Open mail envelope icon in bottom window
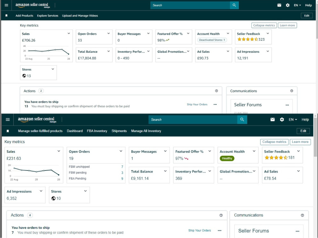The width and height of the screenshot is (318, 238). (x=273, y=120)
